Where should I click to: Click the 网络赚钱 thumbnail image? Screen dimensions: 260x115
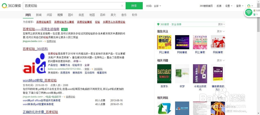click(x=182, y=42)
